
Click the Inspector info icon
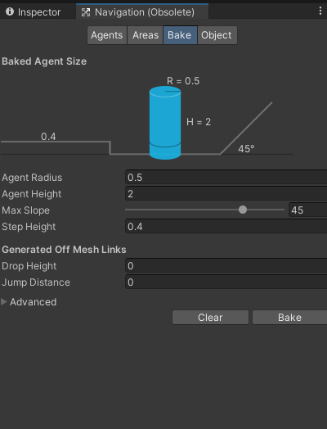(x=10, y=11)
